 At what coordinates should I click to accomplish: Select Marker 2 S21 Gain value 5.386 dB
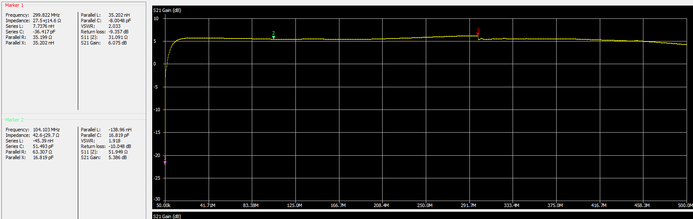pyautogui.click(x=118, y=157)
